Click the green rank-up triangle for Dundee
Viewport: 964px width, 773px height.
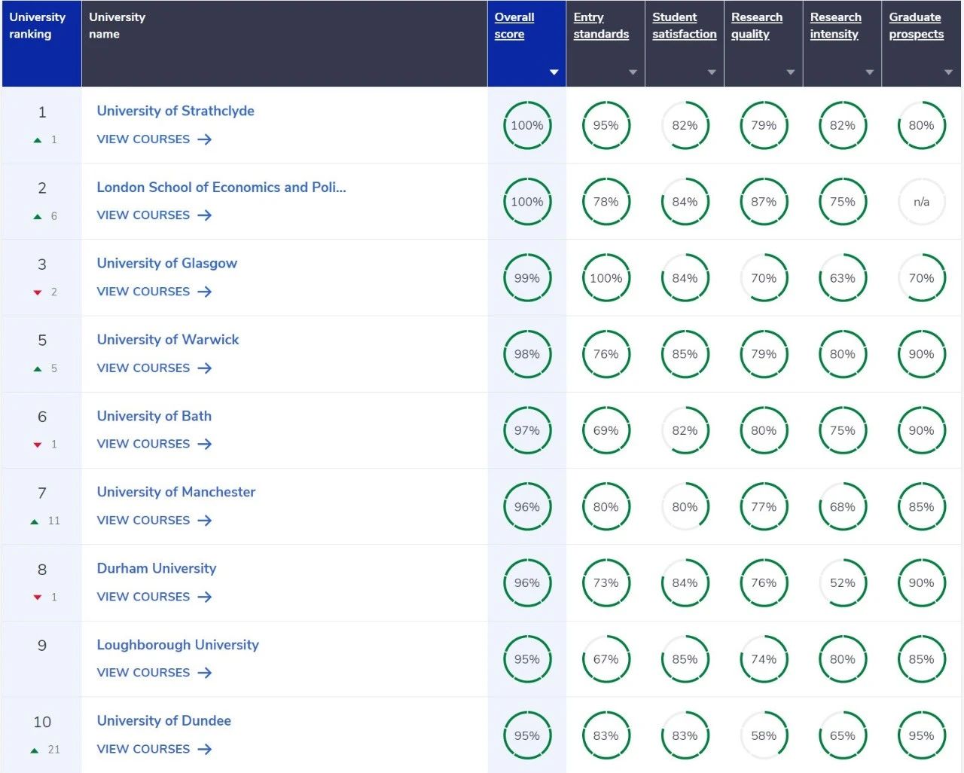(35, 750)
